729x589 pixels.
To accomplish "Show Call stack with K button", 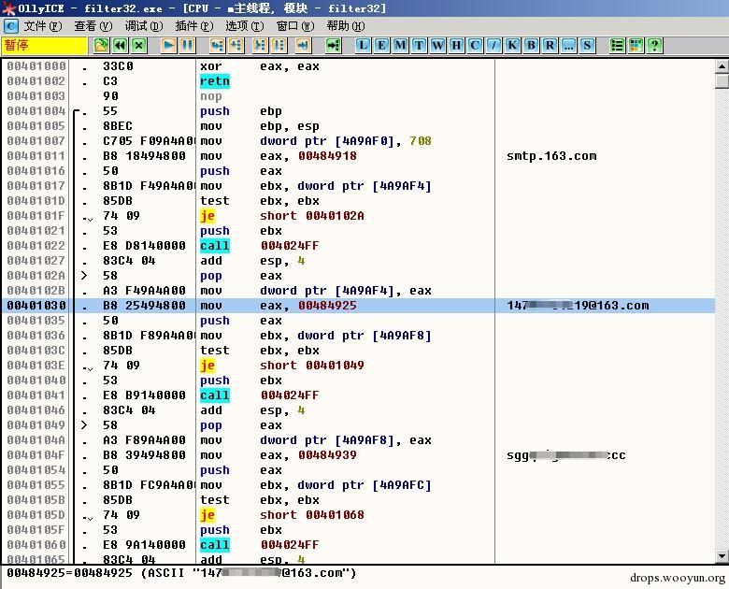I will coord(512,45).
